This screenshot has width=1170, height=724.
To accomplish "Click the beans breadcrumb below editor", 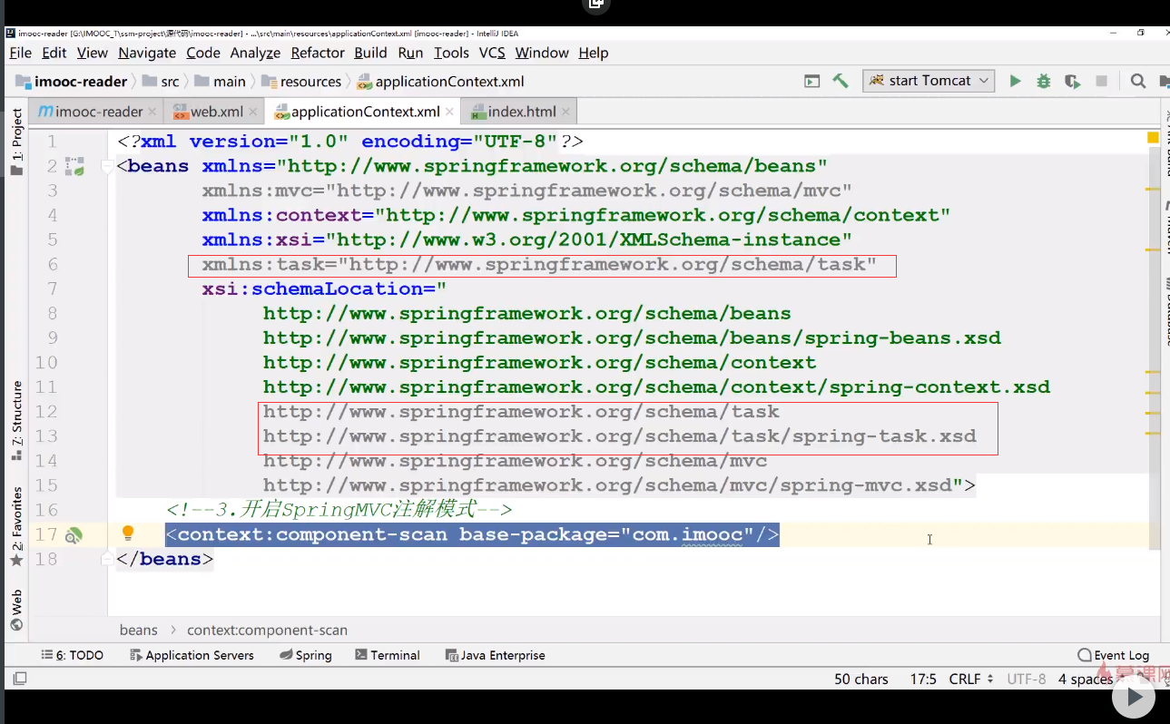I will click(138, 630).
